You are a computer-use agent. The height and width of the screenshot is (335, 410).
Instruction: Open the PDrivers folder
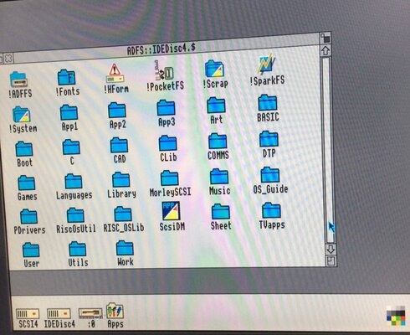tap(28, 216)
